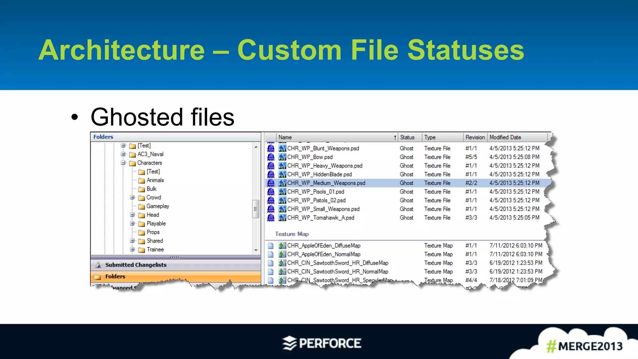
Task: Click folder tree scrollbar down arrow
Action: 256,250
